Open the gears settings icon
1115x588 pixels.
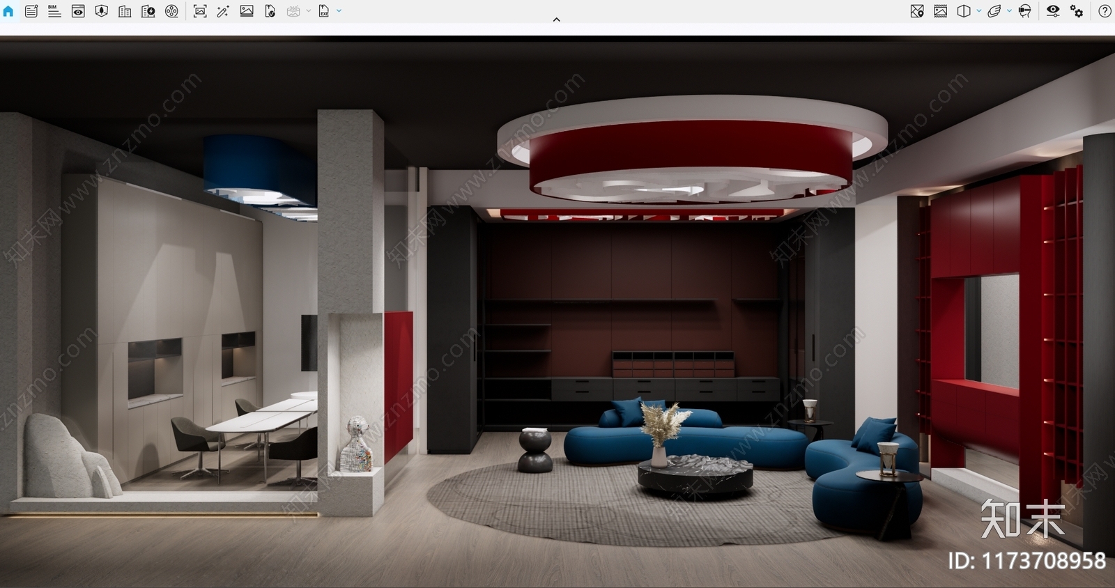(x=1077, y=11)
